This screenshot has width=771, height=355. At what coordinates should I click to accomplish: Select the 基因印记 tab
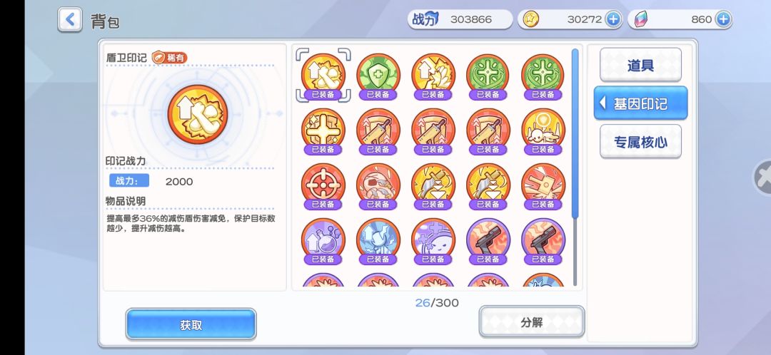pos(640,103)
